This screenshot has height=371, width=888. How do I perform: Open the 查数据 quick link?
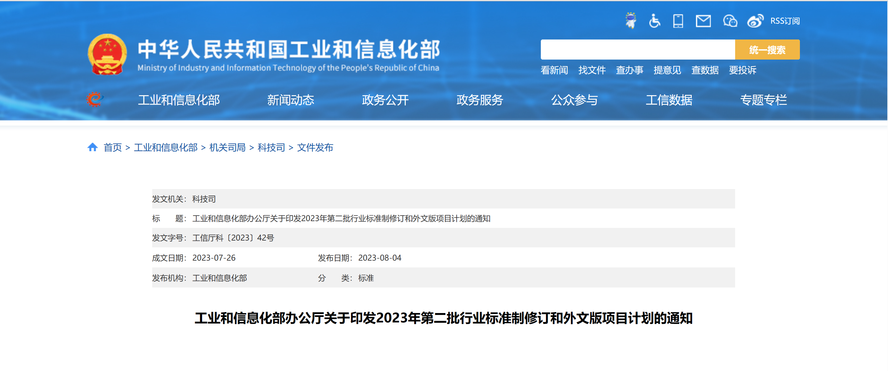(705, 70)
